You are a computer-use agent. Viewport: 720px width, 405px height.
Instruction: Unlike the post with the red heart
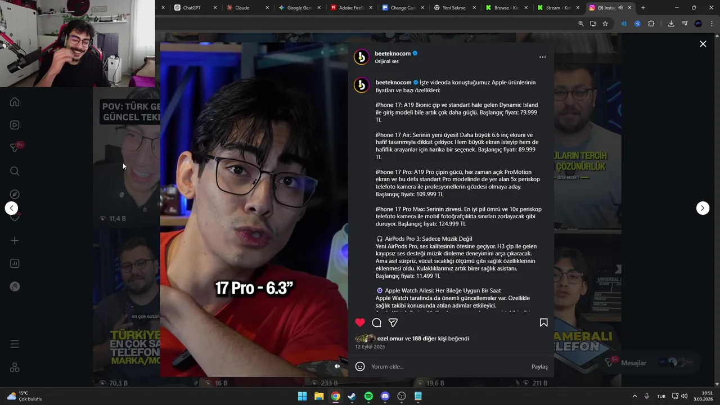360,322
